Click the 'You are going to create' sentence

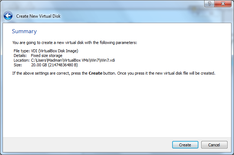75,43
